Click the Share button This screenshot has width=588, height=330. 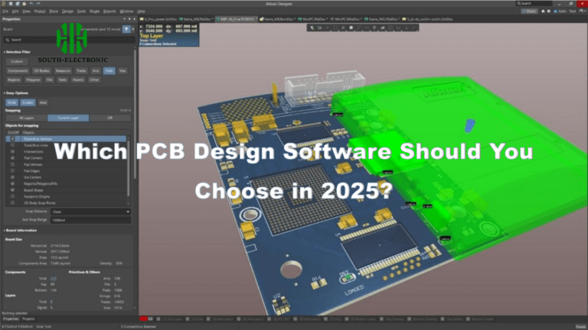pyautogui.click(x=529, y=11)
